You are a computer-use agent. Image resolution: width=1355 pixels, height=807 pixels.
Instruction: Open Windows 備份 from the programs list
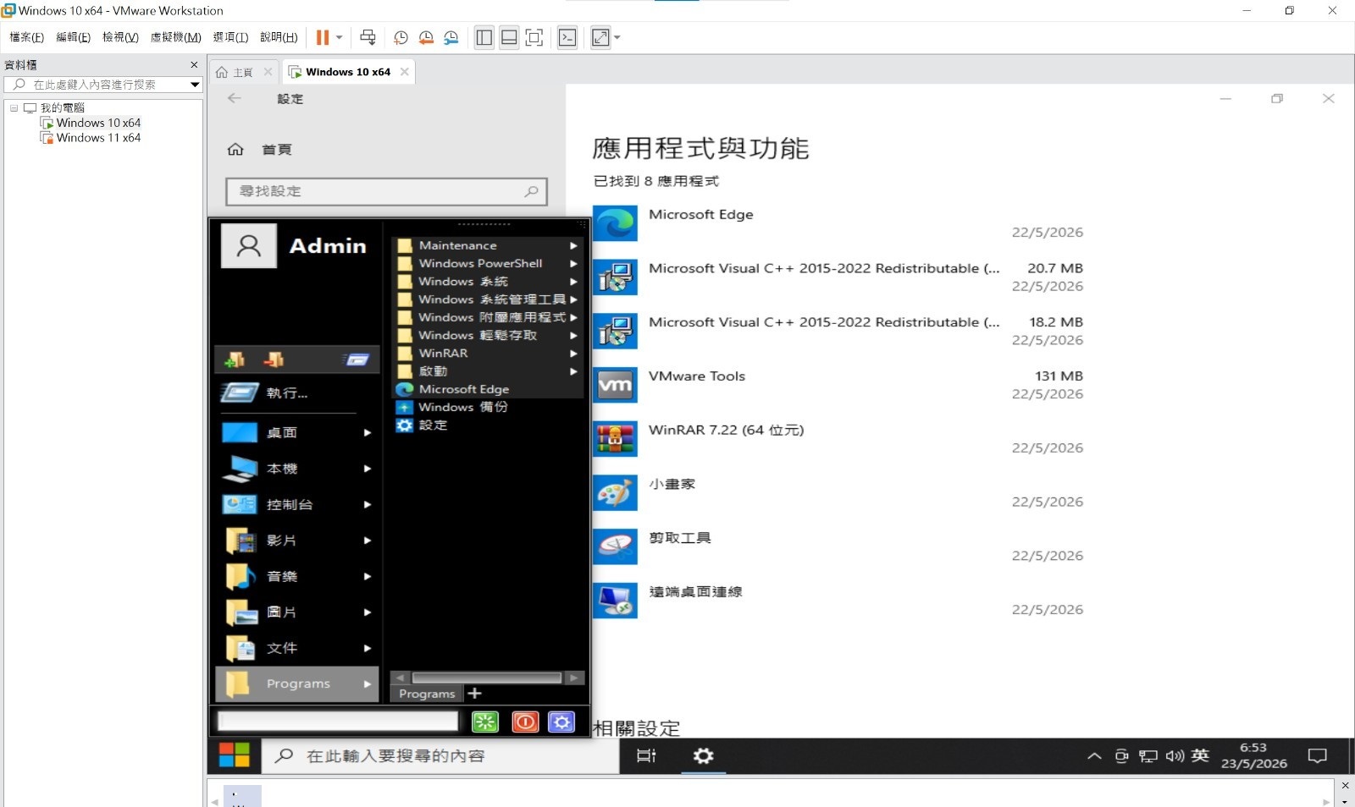pos(488,407)
